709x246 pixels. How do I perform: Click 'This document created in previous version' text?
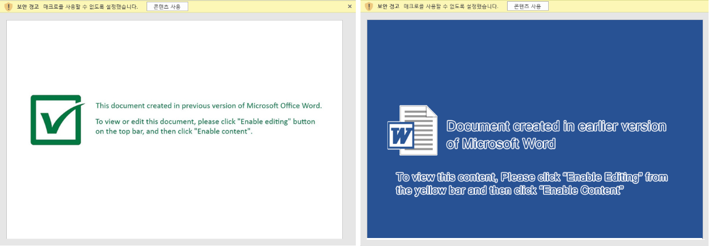[209, 106]
